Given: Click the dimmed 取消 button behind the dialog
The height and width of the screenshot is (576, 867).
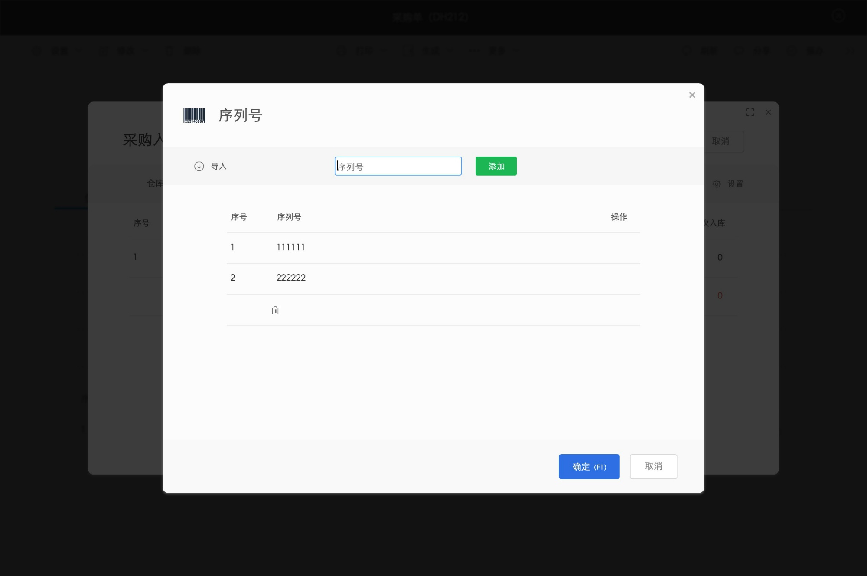Looking at the screenshot, I should (x=721, y=141).
